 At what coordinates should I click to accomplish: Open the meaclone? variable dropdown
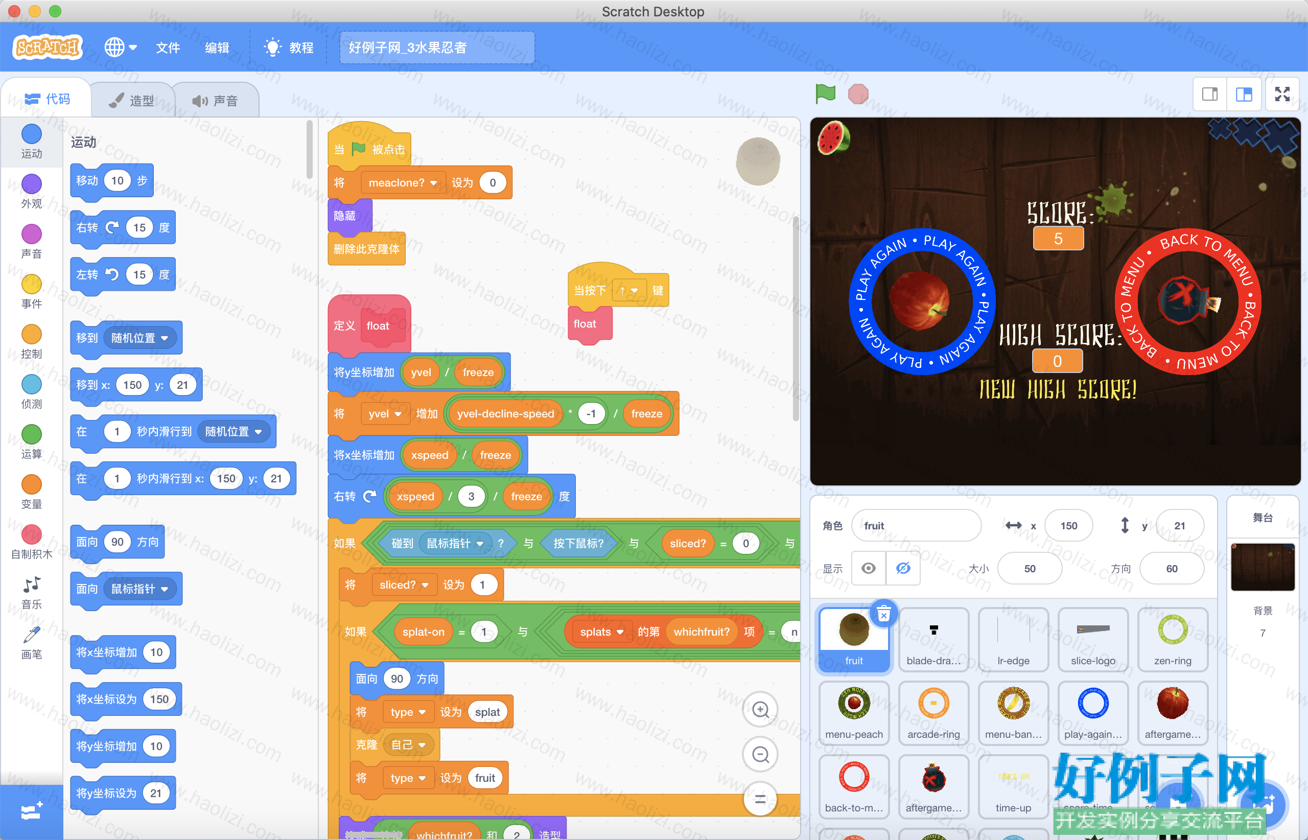coord(403,183)
